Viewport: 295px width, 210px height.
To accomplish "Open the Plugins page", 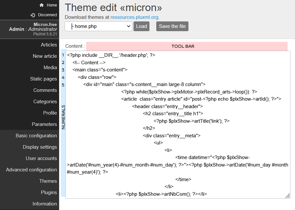I will pyautogui.click(x=49, y=192).
